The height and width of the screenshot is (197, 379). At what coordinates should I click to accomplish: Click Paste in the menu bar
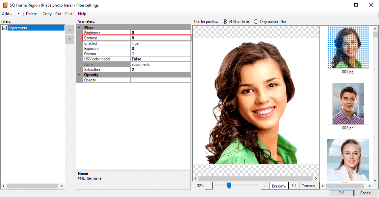70,14
